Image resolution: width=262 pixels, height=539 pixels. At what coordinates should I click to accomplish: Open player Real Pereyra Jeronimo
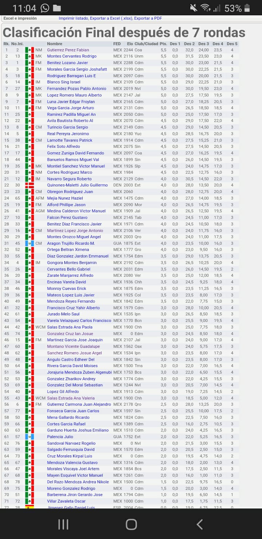(x=68, y=134)
